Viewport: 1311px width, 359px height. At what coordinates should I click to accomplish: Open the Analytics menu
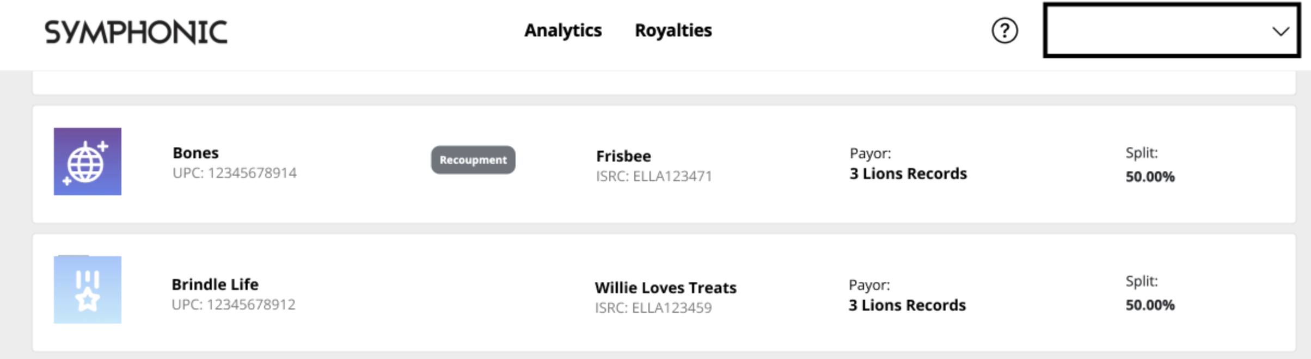[x=563, y=30]
